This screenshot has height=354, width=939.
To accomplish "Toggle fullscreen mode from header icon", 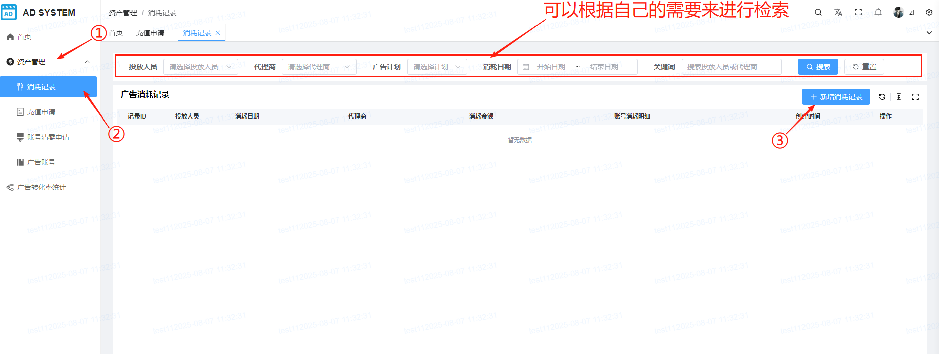I will click(858, 12).
